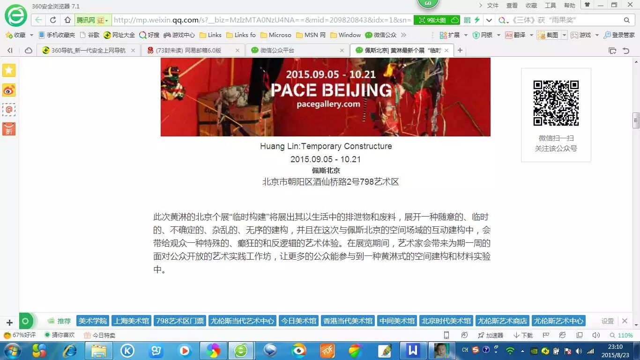Open the Microso bookmark folder
Screen dimensions: 640x360
point(276,35)
